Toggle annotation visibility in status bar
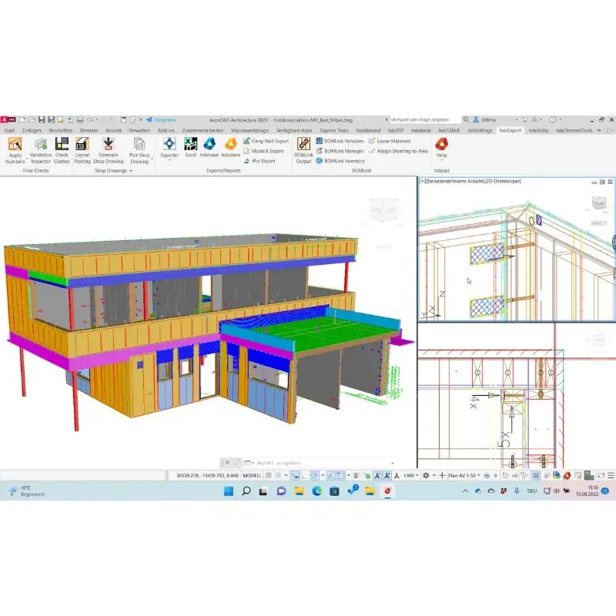616x616 pixels. [x=377, y=475]
